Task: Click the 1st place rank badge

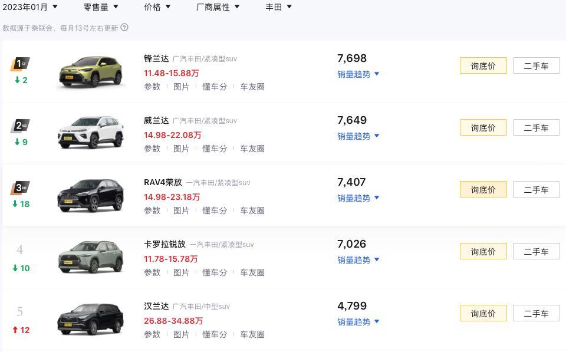Action: 20,64
